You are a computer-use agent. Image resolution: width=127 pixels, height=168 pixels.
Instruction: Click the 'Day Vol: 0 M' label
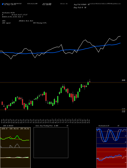[80, 7]
